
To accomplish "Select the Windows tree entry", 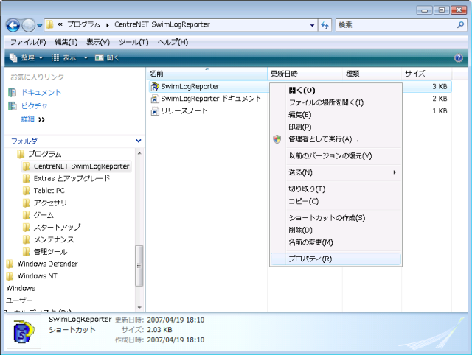I will [x=21, y=288].
